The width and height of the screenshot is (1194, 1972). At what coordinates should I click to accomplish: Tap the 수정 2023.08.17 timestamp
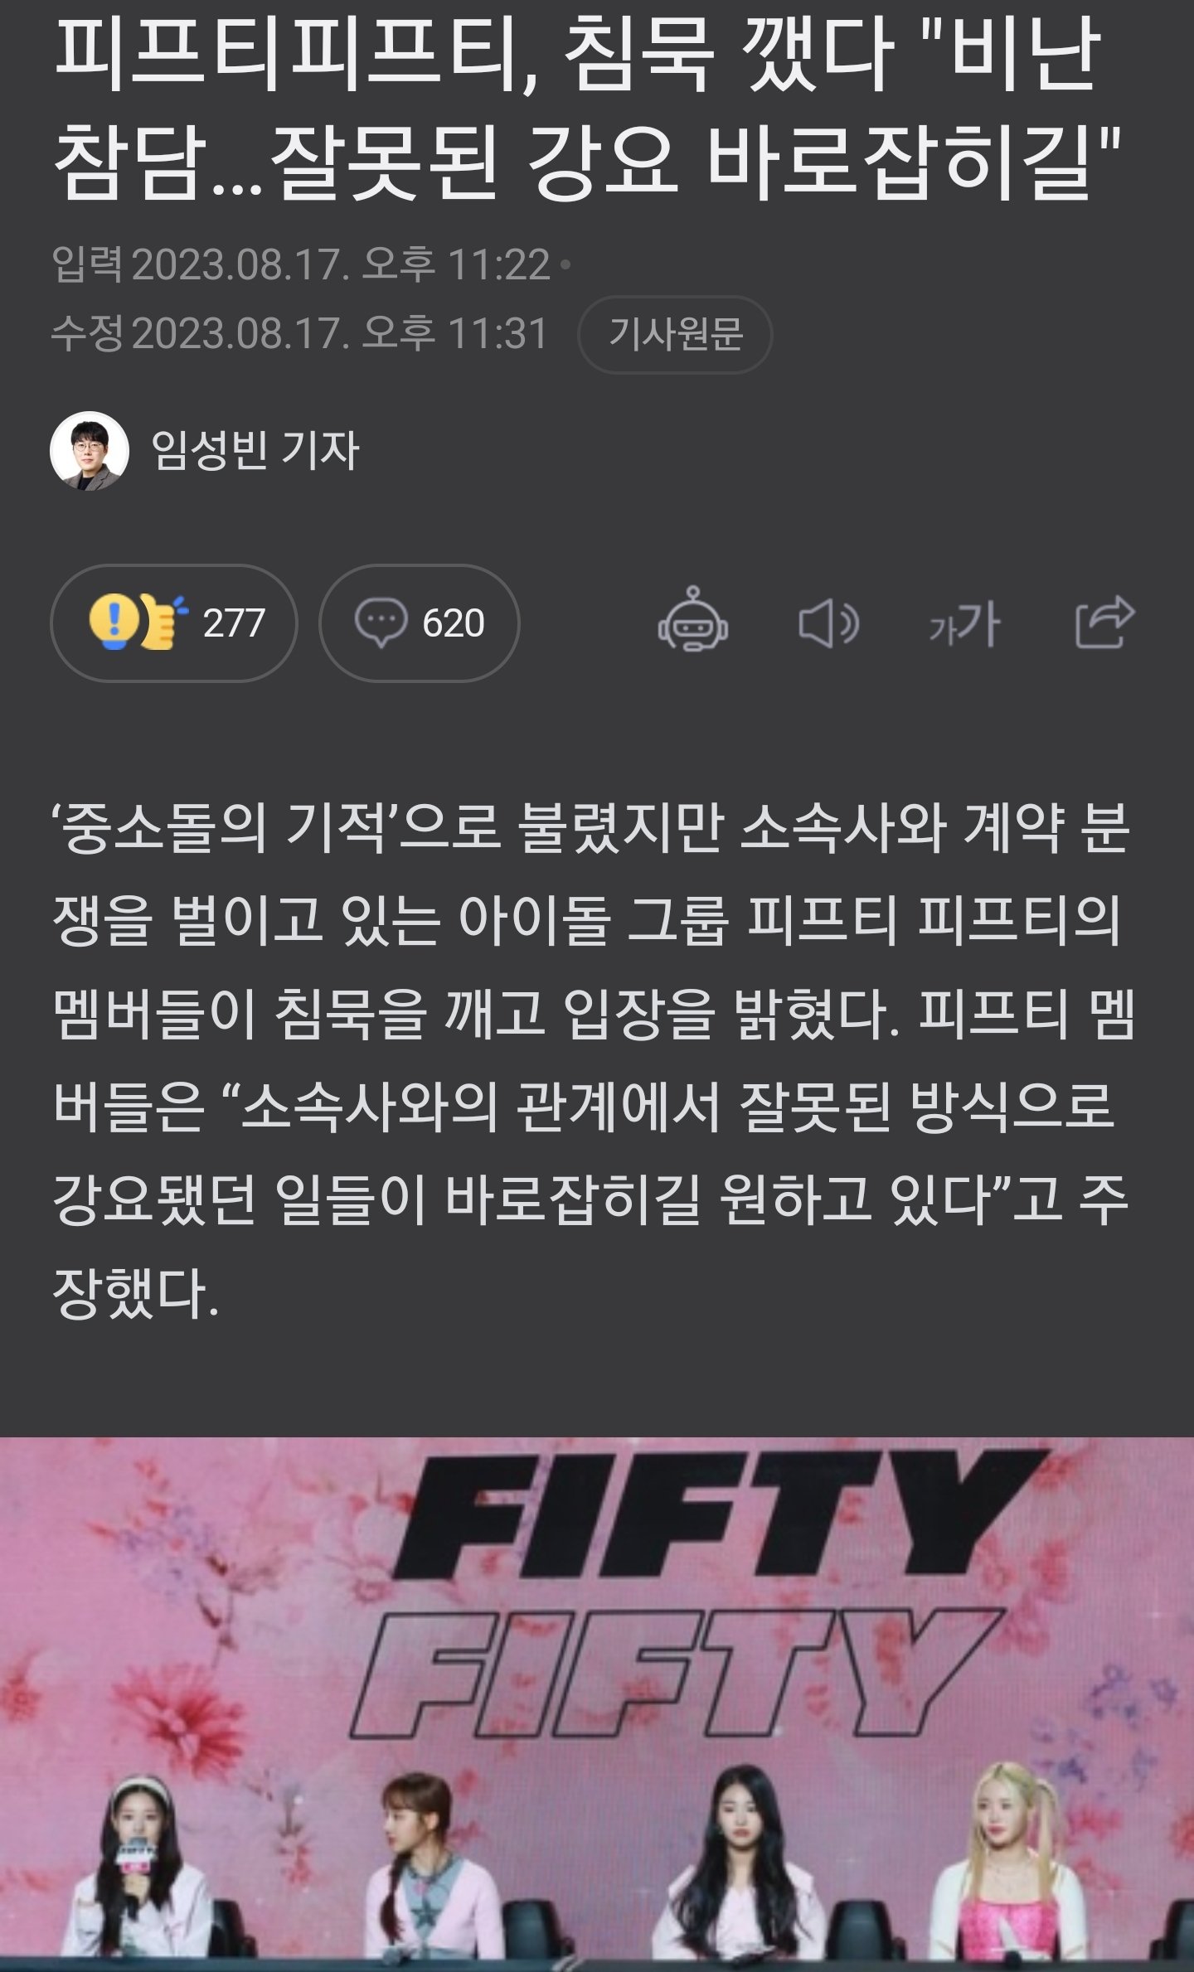pyautogui.click(x=299, y=334)
